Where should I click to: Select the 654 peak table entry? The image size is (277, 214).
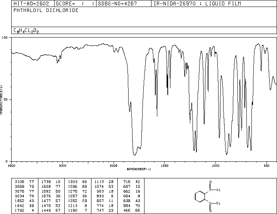point(132,196)
